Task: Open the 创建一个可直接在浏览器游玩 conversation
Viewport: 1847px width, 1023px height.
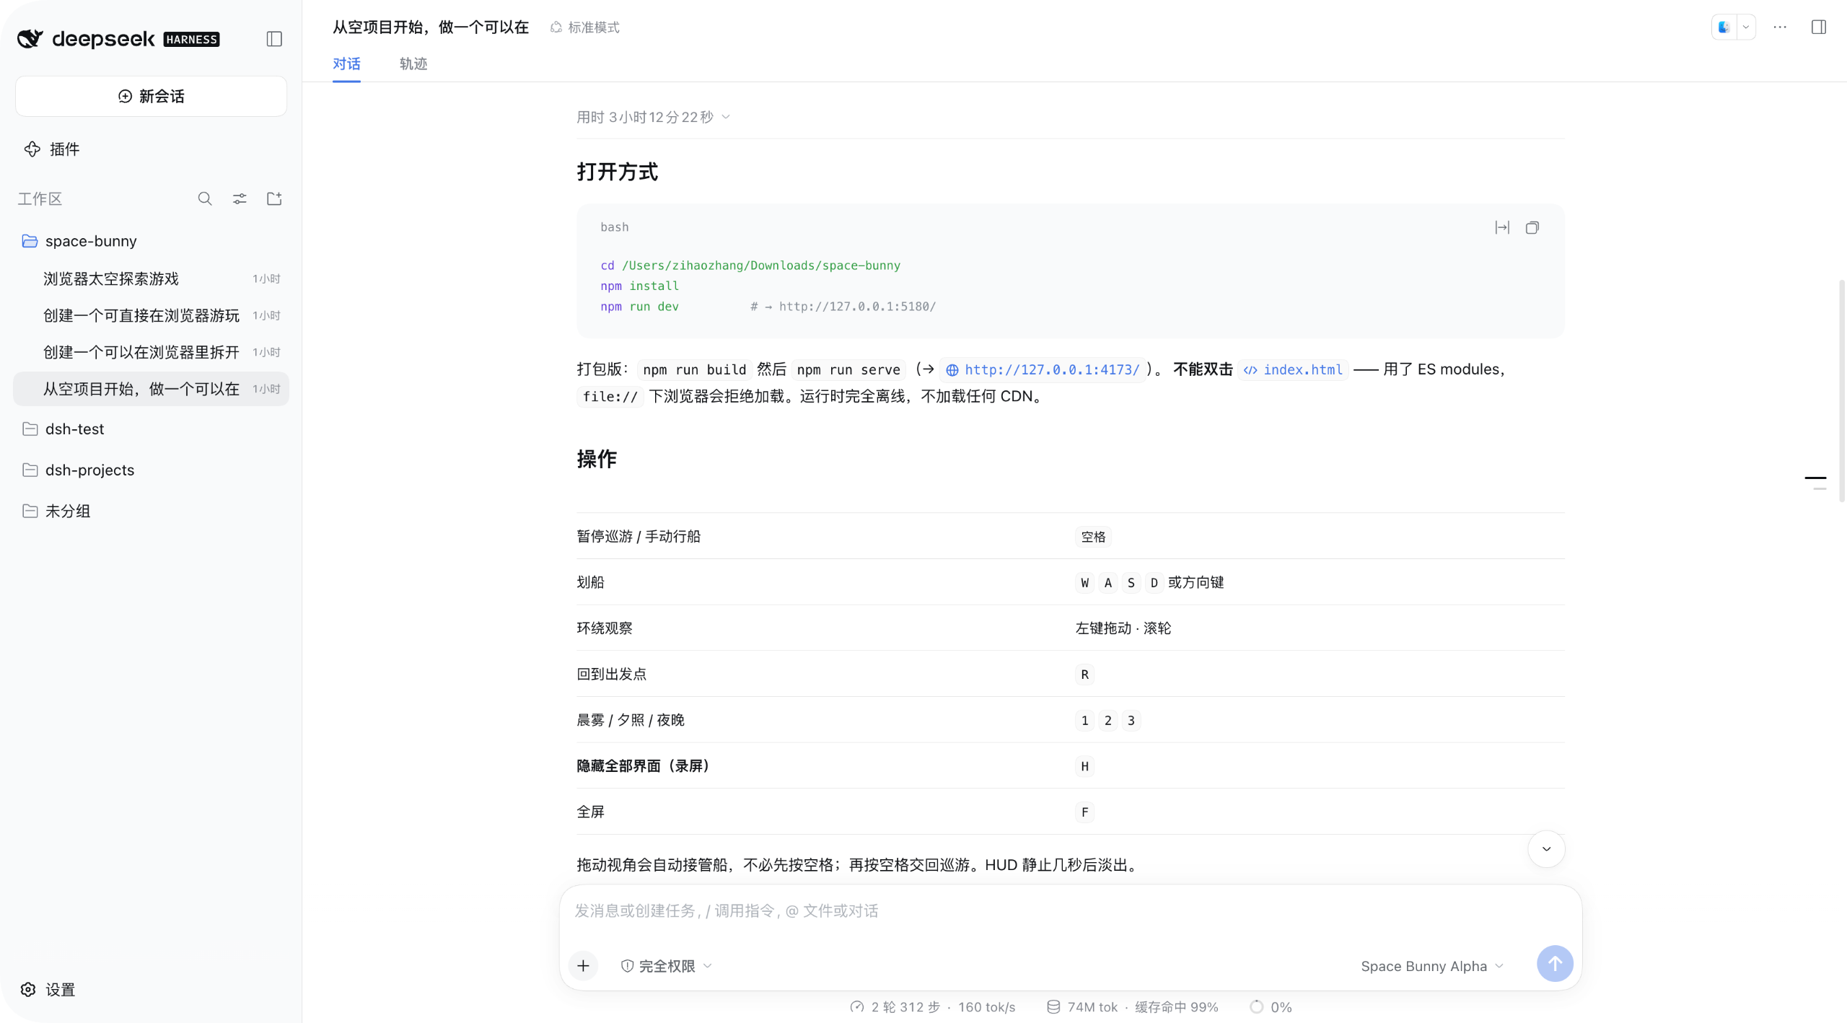Action: pos(151,315)
